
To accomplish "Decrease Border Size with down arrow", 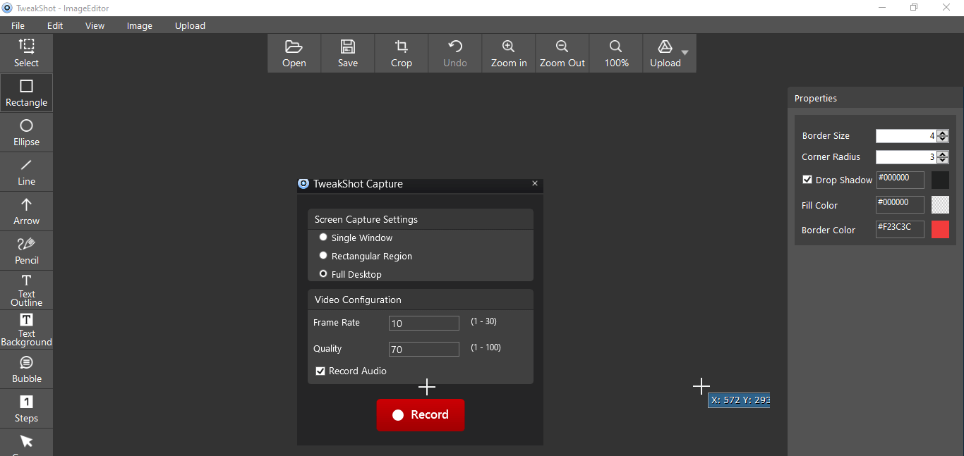I will pyautogui.click(x=943, y=139).
